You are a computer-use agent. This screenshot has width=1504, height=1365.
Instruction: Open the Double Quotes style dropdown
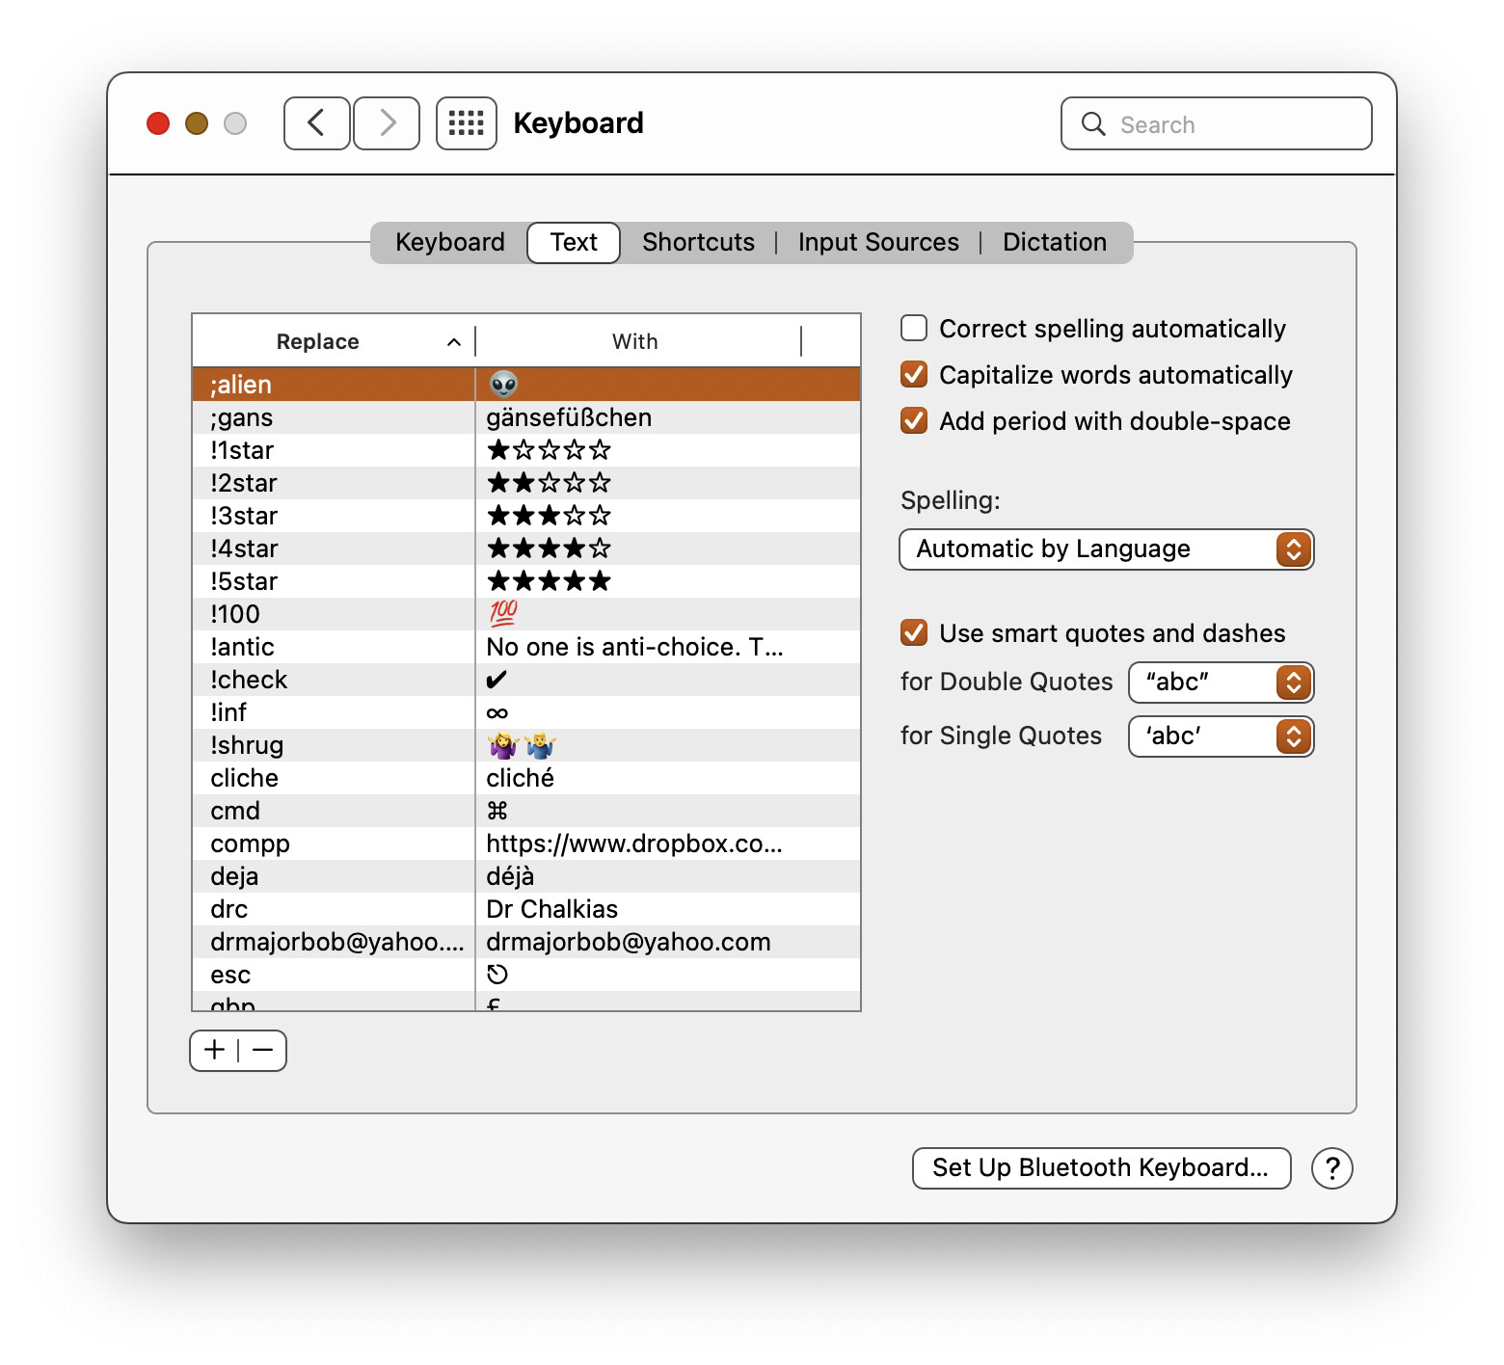point(1221,682)
